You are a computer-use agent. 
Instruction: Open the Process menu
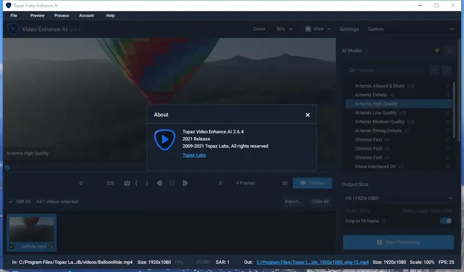coord(61,16)
